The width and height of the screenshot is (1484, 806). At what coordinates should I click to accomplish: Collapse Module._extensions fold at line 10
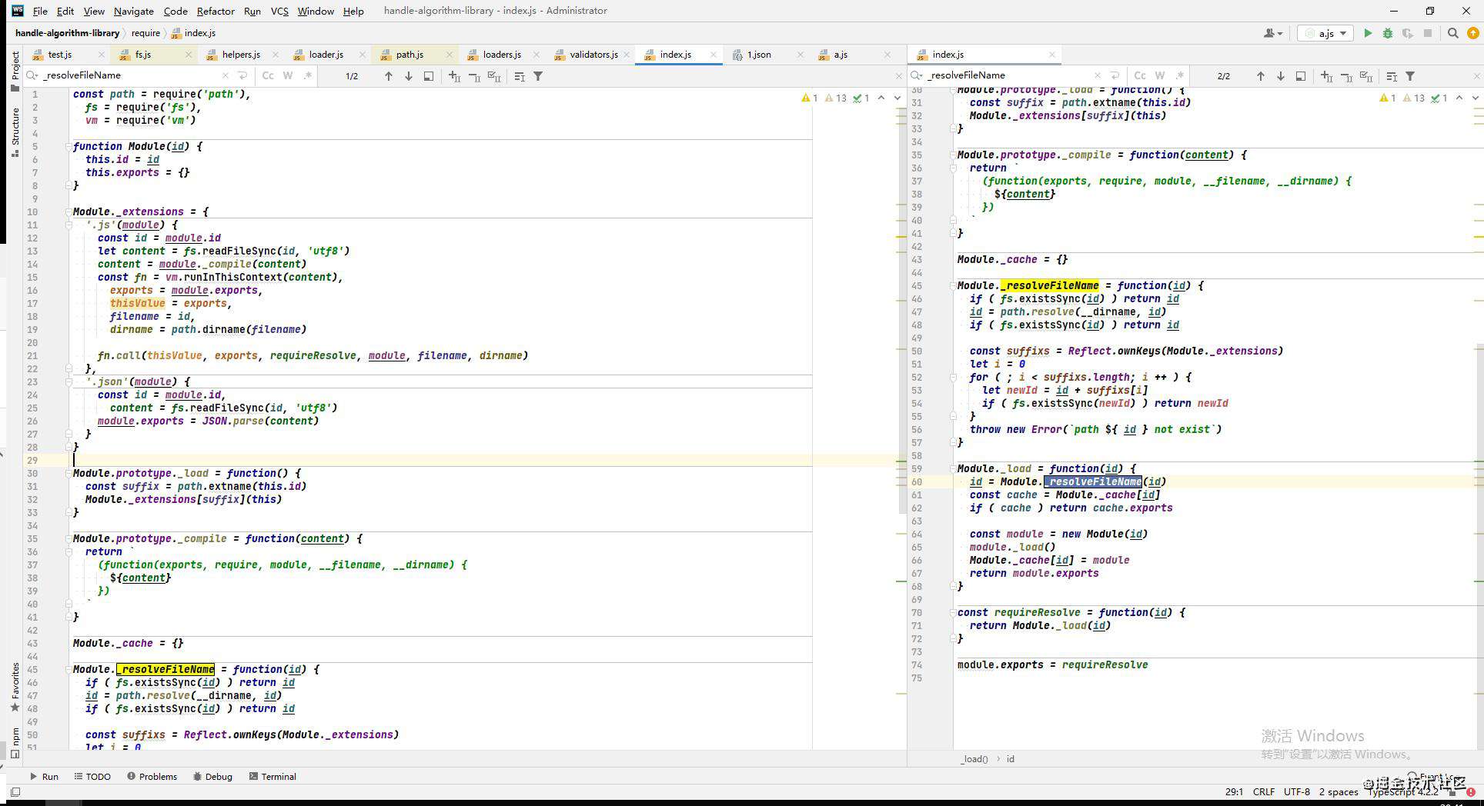click(x=68, y=211)
